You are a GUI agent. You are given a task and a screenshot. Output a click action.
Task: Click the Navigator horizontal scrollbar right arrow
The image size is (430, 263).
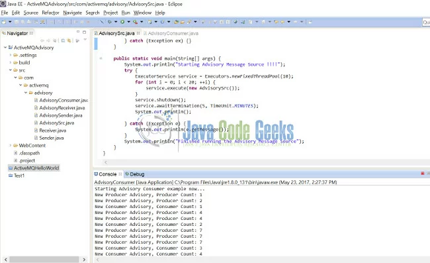[x=84, y=260]
